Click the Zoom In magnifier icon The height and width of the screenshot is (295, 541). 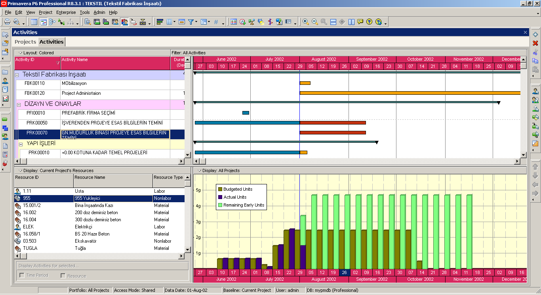tap(305, 22)
